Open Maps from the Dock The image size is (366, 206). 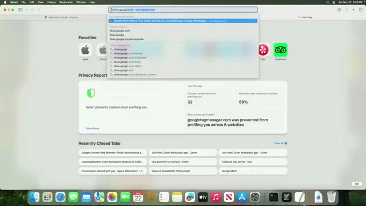(x=99, y=197)
